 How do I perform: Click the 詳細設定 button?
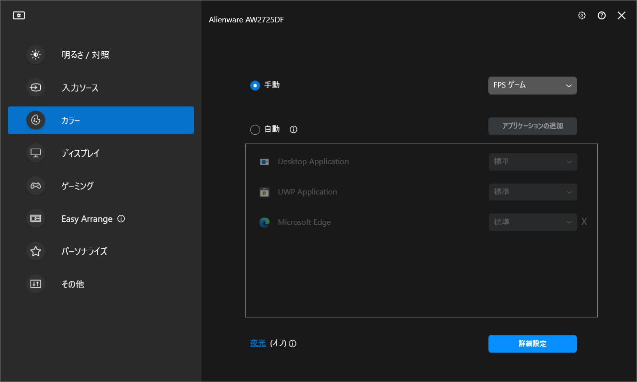[533, 344]
